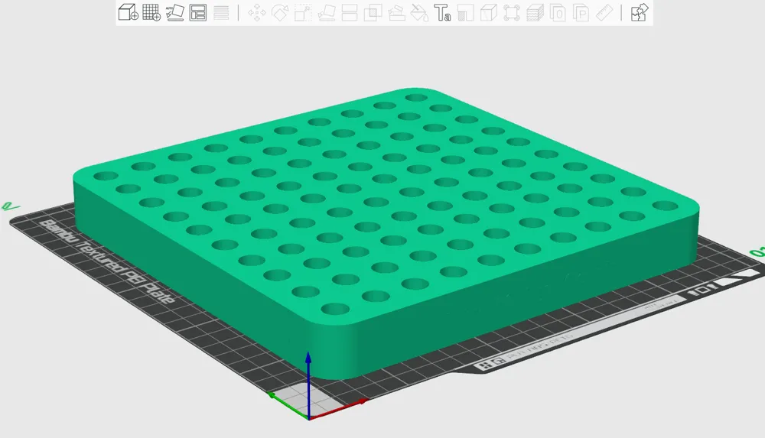This screenshot has height=438, width=765.
Task: Click the greyed-out cube toolbar icon
Action: (x=488, y=13)
